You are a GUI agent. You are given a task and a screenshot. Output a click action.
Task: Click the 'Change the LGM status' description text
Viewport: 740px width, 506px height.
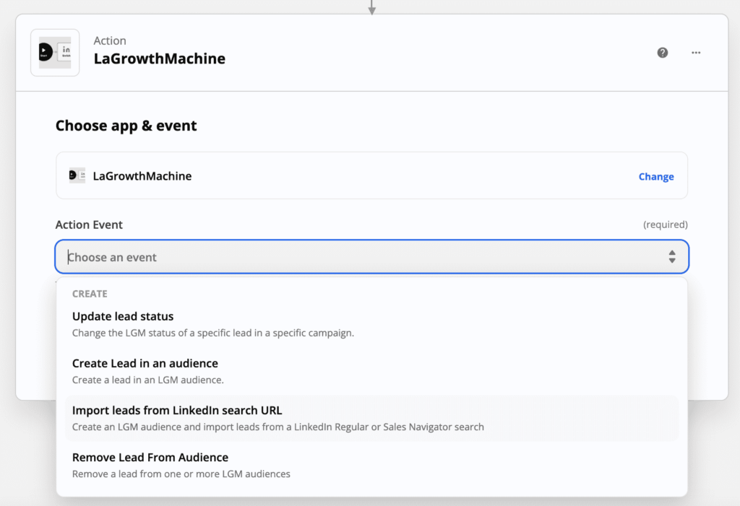point(212,333)
